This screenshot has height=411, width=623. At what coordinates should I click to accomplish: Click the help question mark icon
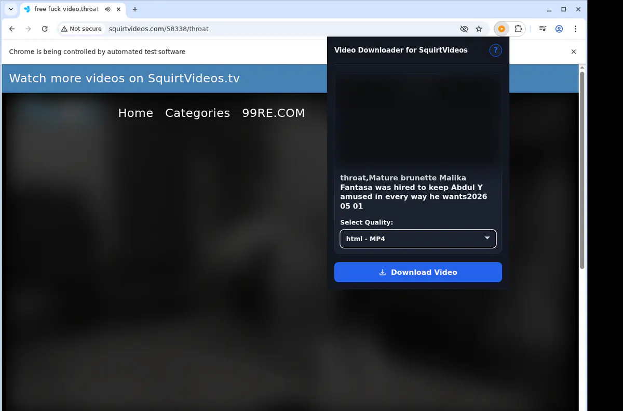pyautogui.click(x=495, y=50)
